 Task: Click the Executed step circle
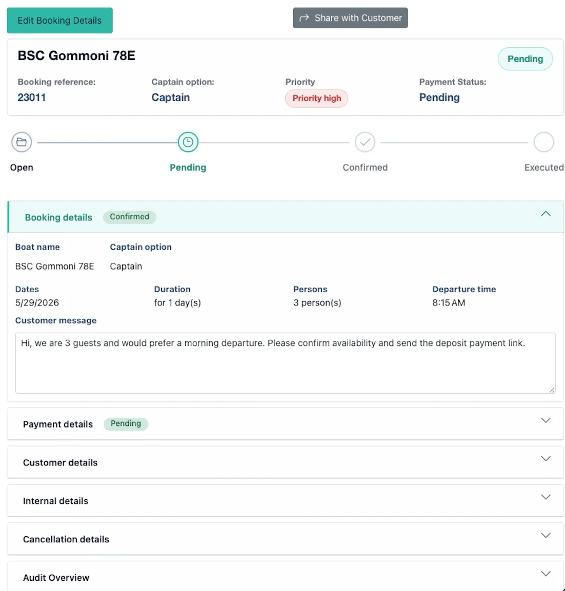pyautogui.click(x=544, y=142)
